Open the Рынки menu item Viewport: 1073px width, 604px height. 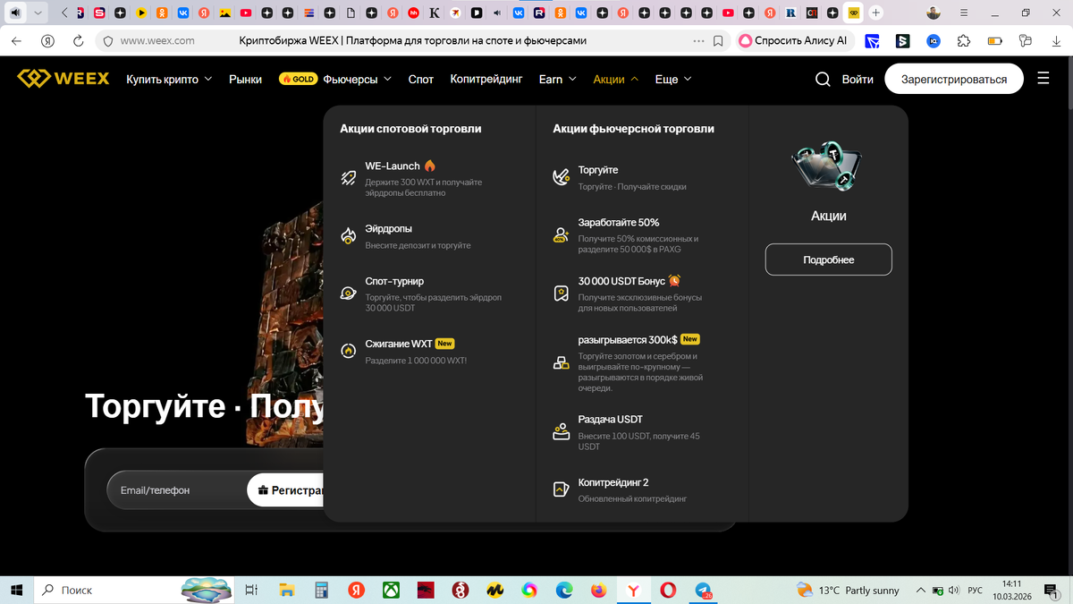(245, 79)
